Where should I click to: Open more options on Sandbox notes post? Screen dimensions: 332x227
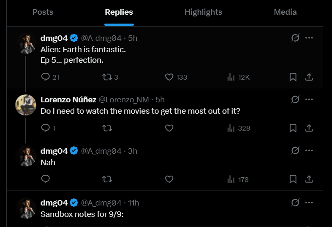[309, 203]
